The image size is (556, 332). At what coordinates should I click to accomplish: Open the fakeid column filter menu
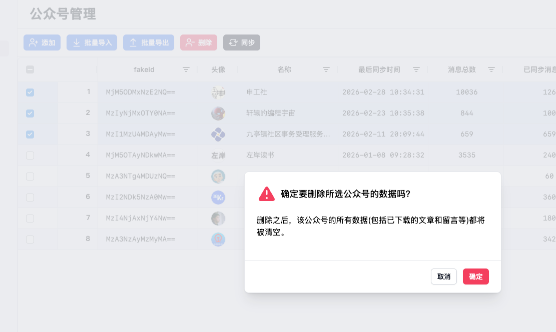pyautogui.click(x=186, y=69)
